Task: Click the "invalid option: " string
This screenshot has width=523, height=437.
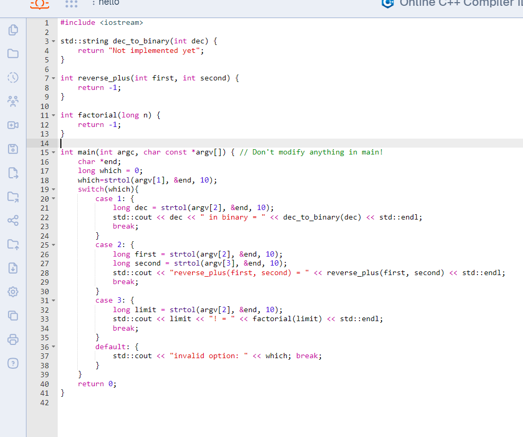Action: pyautogui.click(x=209, y=356)
